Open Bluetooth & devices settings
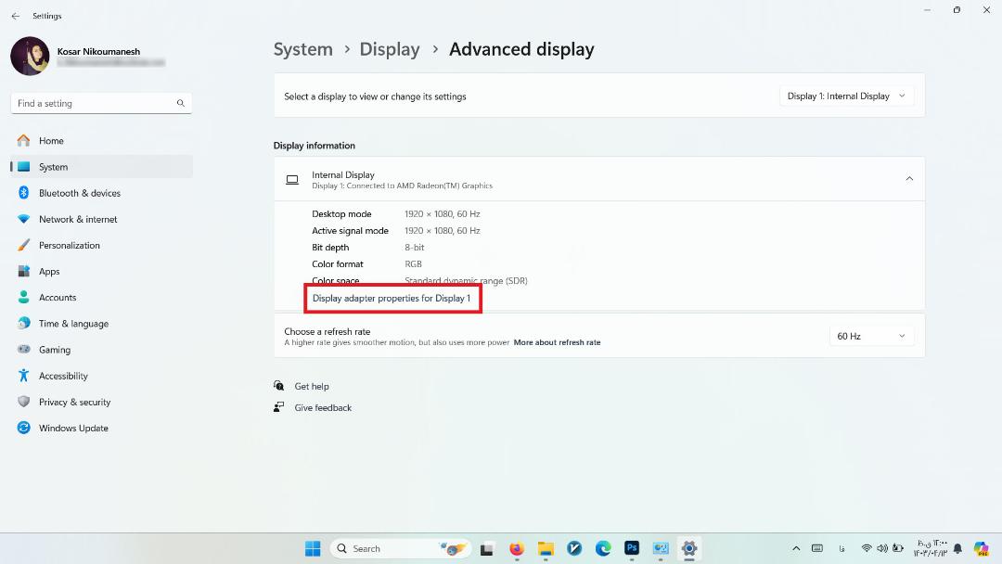1002x564 pixels. [102, 193]
